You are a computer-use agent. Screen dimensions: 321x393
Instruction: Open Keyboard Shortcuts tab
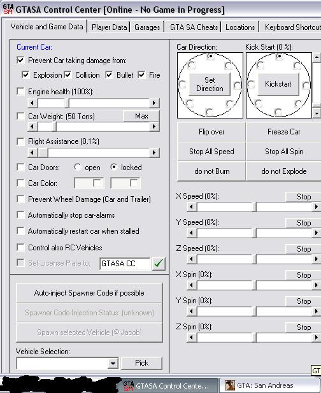(x=292, y=27)
